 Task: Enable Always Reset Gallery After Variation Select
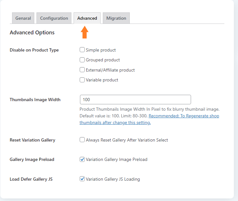[82, 140]
